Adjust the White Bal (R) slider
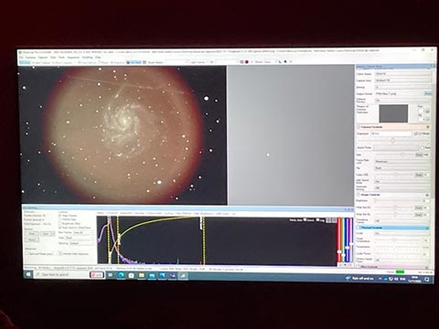The image size is (439, 329). coord(395,207)
